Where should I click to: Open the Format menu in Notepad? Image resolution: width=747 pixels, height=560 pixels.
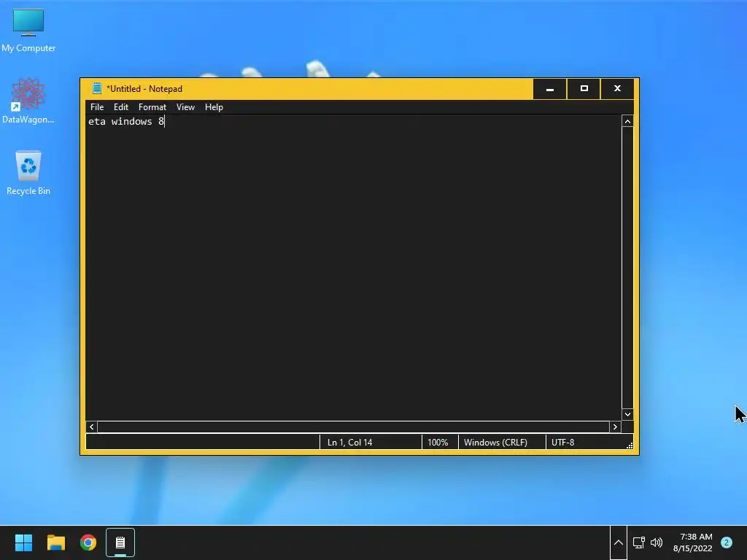click(152, 107)
